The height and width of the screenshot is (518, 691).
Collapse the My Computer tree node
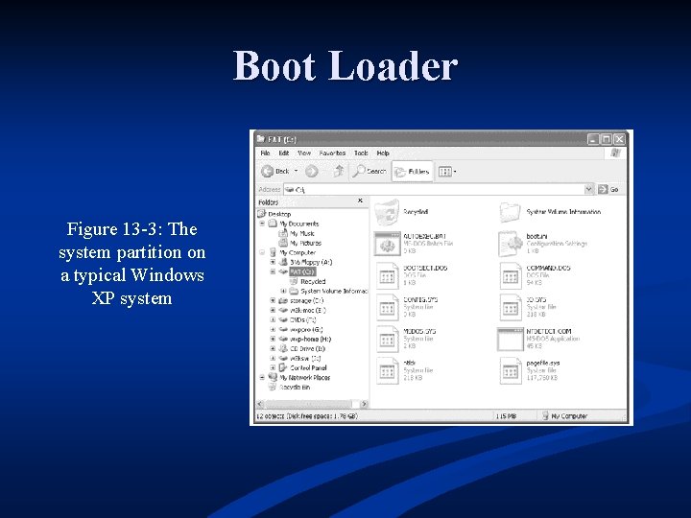point(262,253)
